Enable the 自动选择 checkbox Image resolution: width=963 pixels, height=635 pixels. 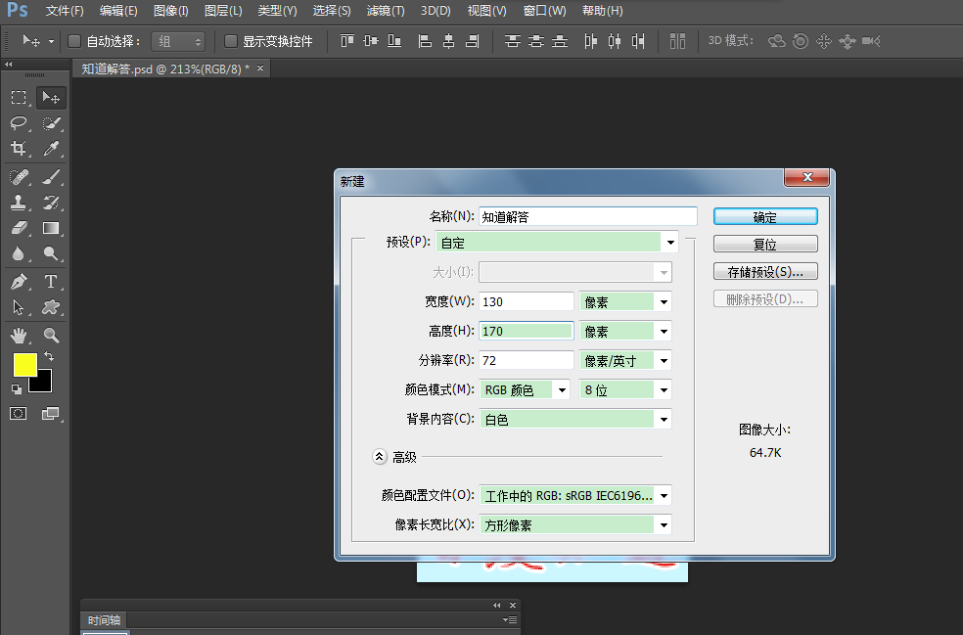click(x=74, y=41)
